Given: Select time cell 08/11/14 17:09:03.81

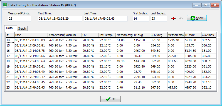Looking at the screenshot, I should click(31, 45).
